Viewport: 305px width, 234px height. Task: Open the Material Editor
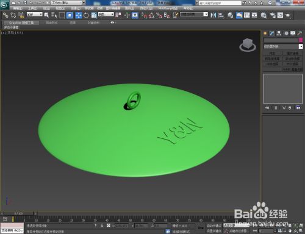coord(264,15)
